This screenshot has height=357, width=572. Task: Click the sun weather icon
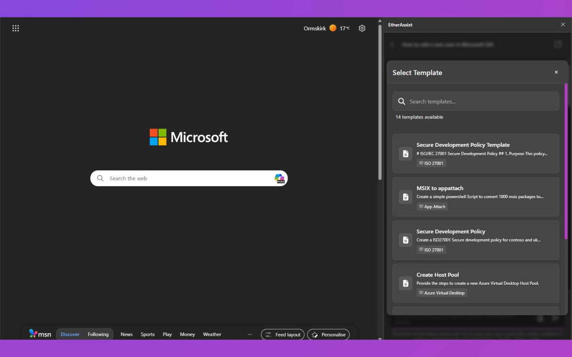(333, 28)
